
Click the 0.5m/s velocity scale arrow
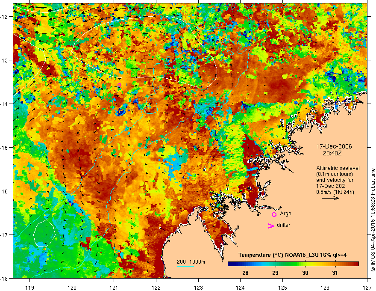click(330, 198)
